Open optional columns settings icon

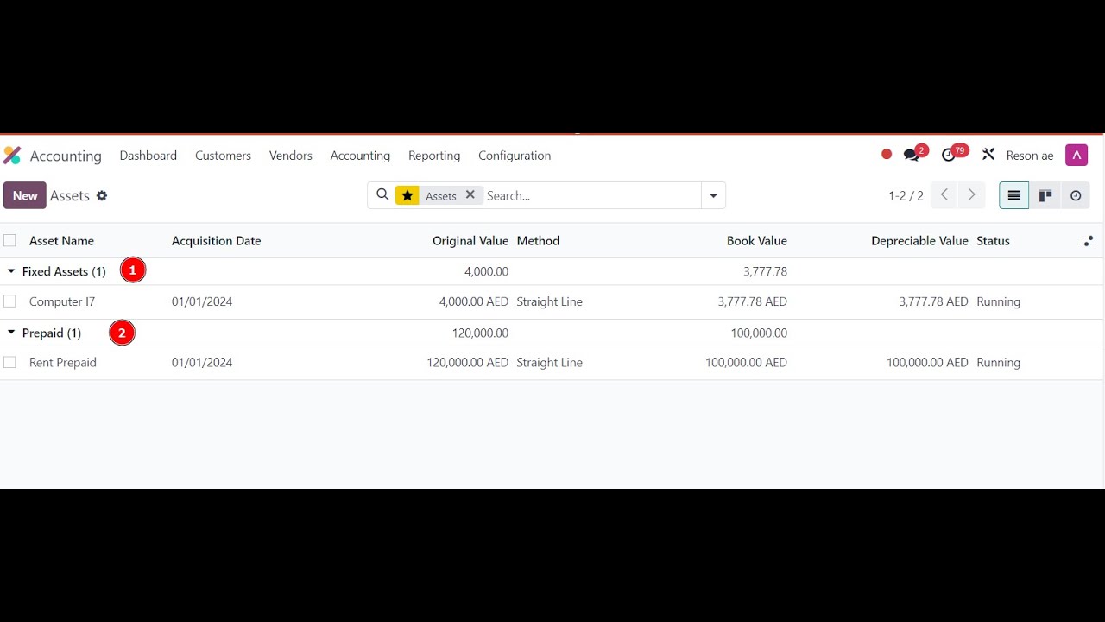pos(1089,241)
